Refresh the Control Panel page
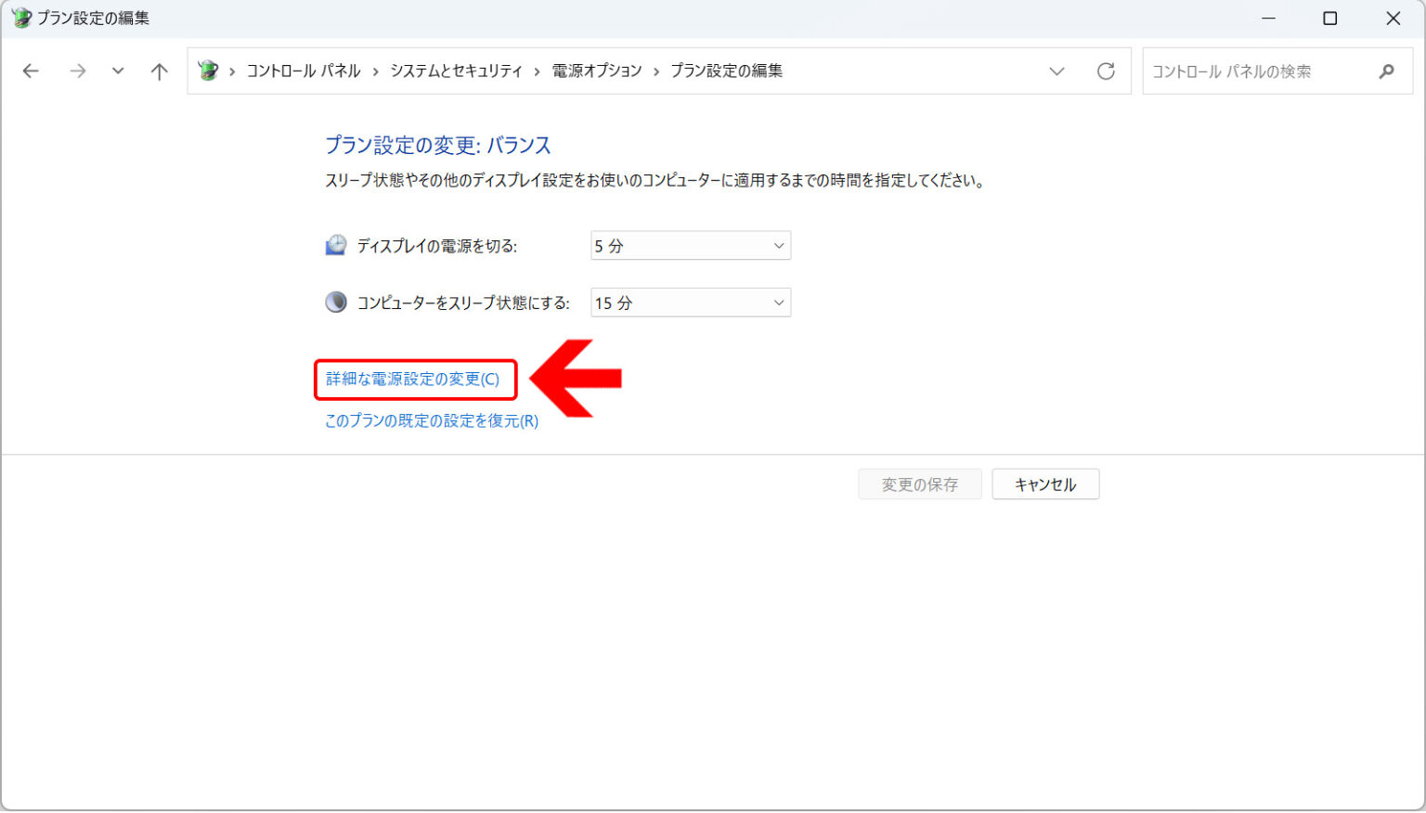Screen dimensions: 1426x813 [1106, 71]
